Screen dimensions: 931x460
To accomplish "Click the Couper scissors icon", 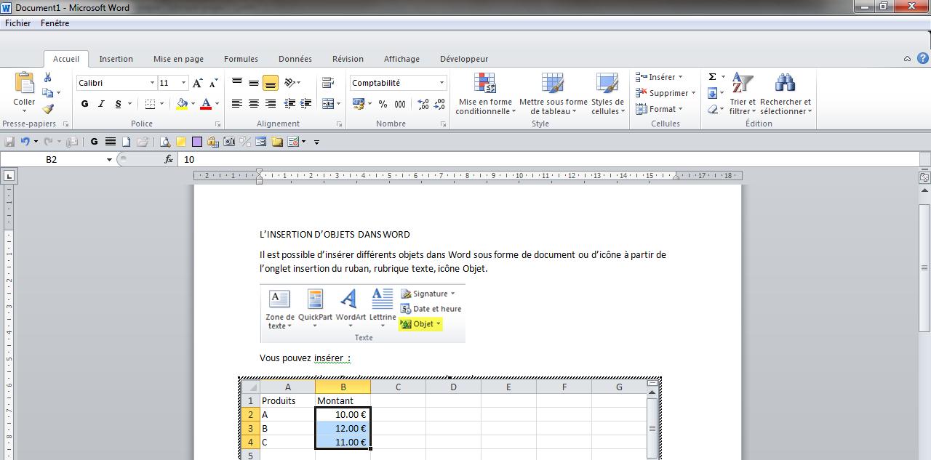I will pos(48,77).
